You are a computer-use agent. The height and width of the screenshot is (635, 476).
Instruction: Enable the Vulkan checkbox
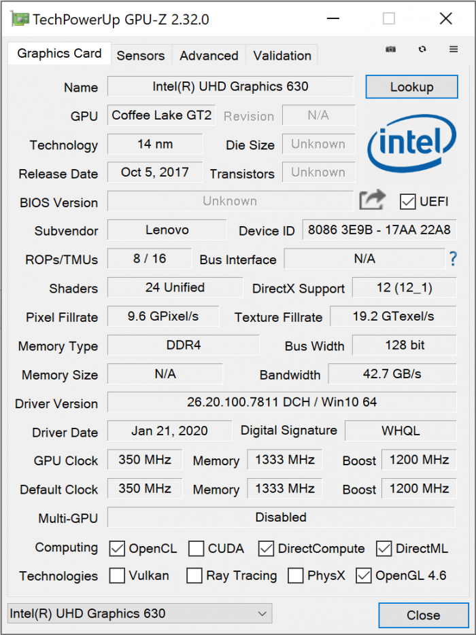pyautogui.click(x=118, y=576)
